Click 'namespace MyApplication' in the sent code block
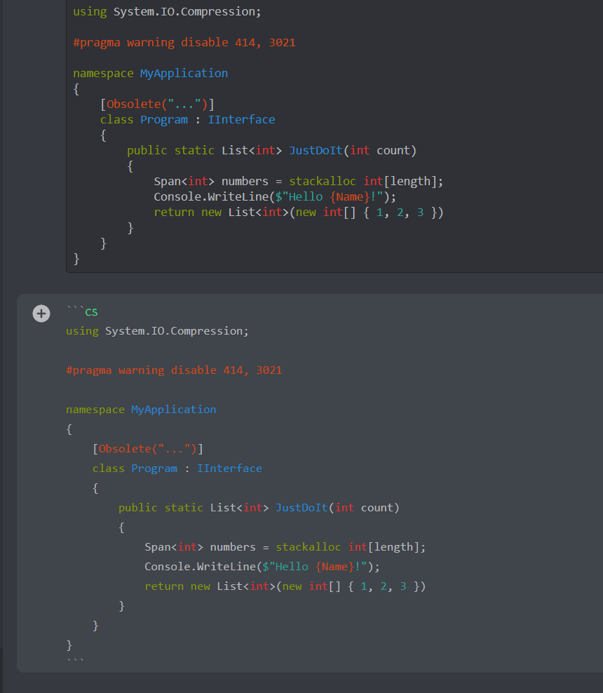This screenshot has height=693, width=603. (150, 74)
